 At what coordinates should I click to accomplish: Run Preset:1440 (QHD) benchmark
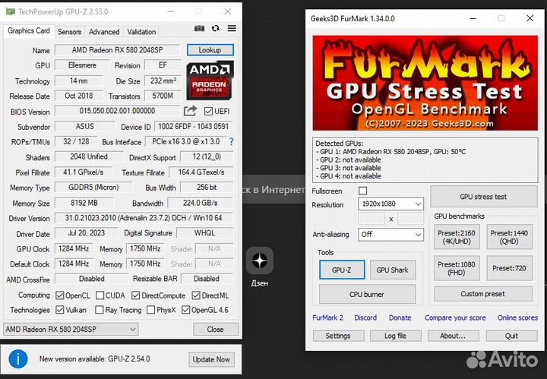coord(509,237)
